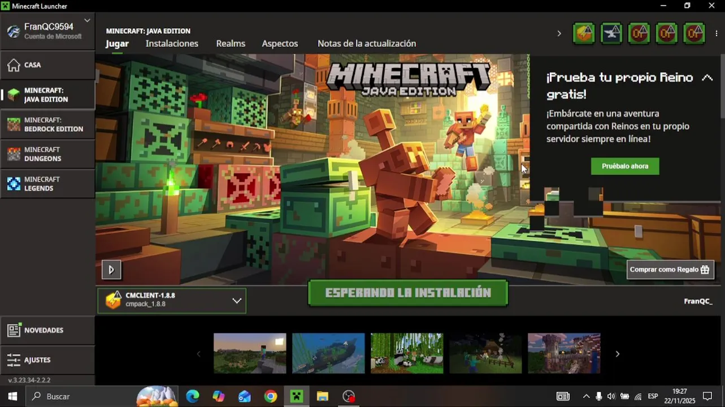725x407 pixels.
Task: Go to previous news thumbnails arrow
Action: [198, 354]
